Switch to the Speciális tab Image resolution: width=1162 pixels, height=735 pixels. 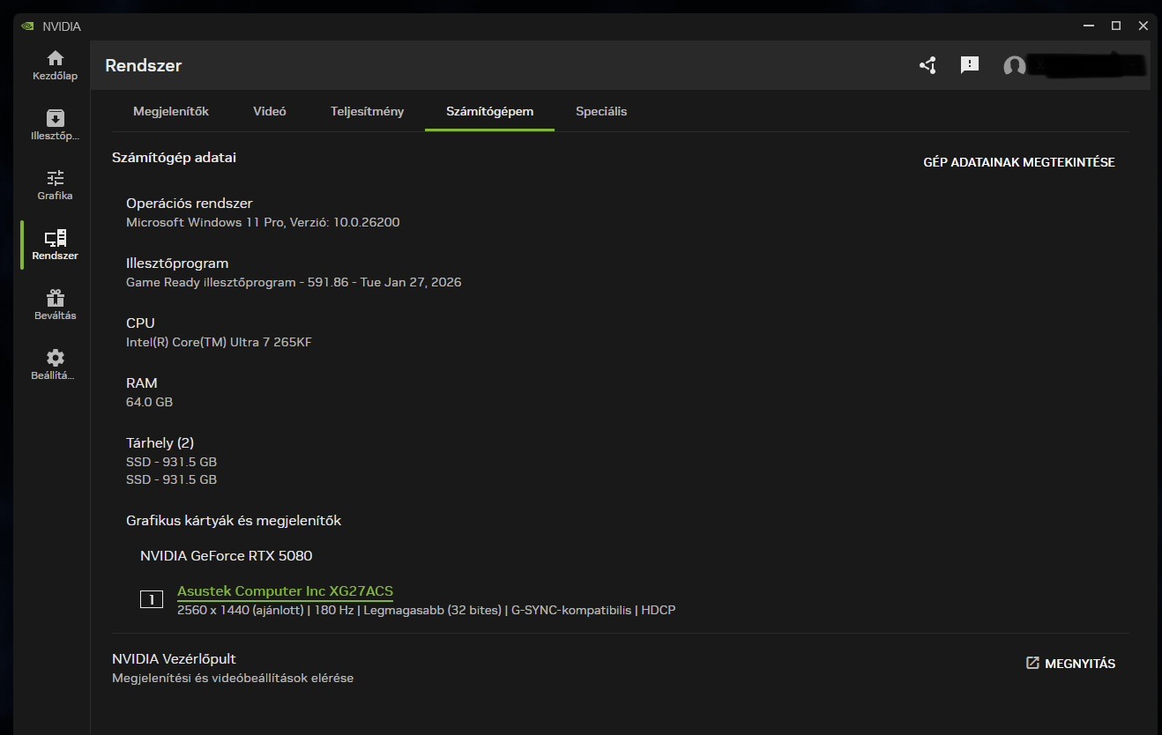(601, 111)
